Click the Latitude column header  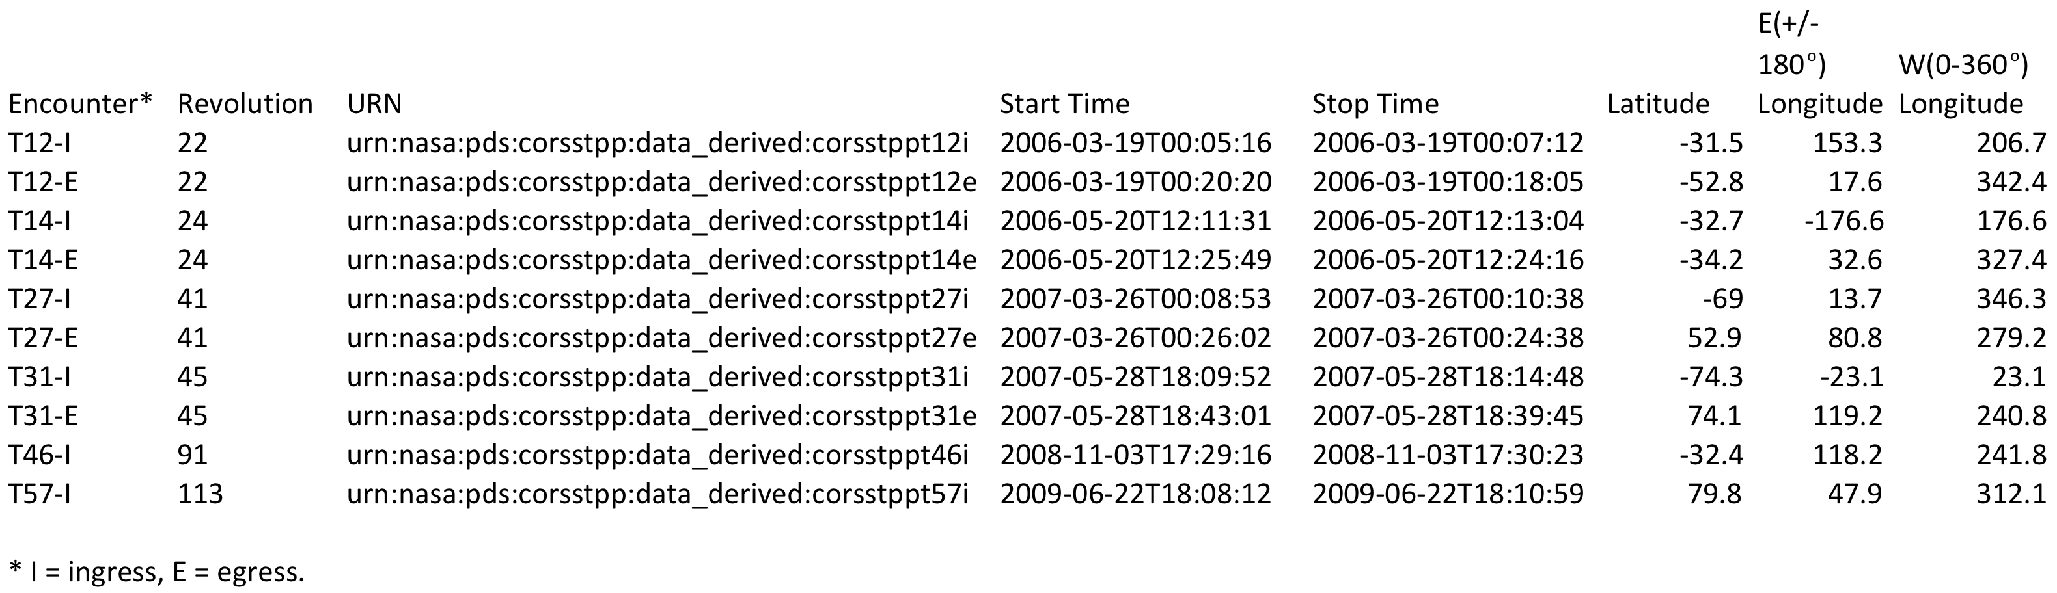tap(1658, 104)
